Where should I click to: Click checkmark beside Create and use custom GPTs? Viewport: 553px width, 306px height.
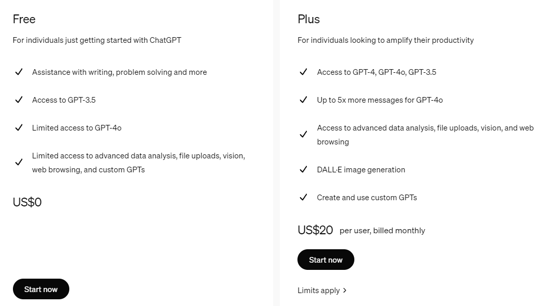[x=303, y=197]
